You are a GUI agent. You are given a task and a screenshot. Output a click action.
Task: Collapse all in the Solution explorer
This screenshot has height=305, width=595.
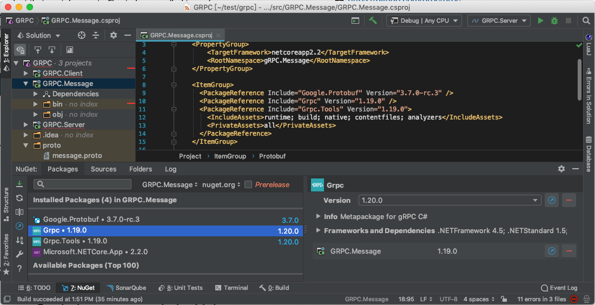(x=96, y=35)
